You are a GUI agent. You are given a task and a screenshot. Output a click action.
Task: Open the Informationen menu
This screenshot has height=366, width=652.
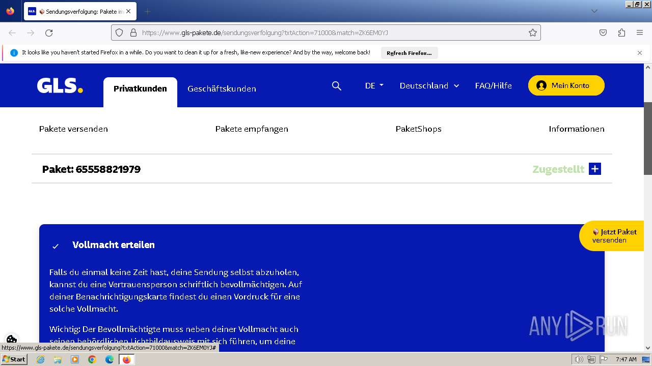coord(576,129)
